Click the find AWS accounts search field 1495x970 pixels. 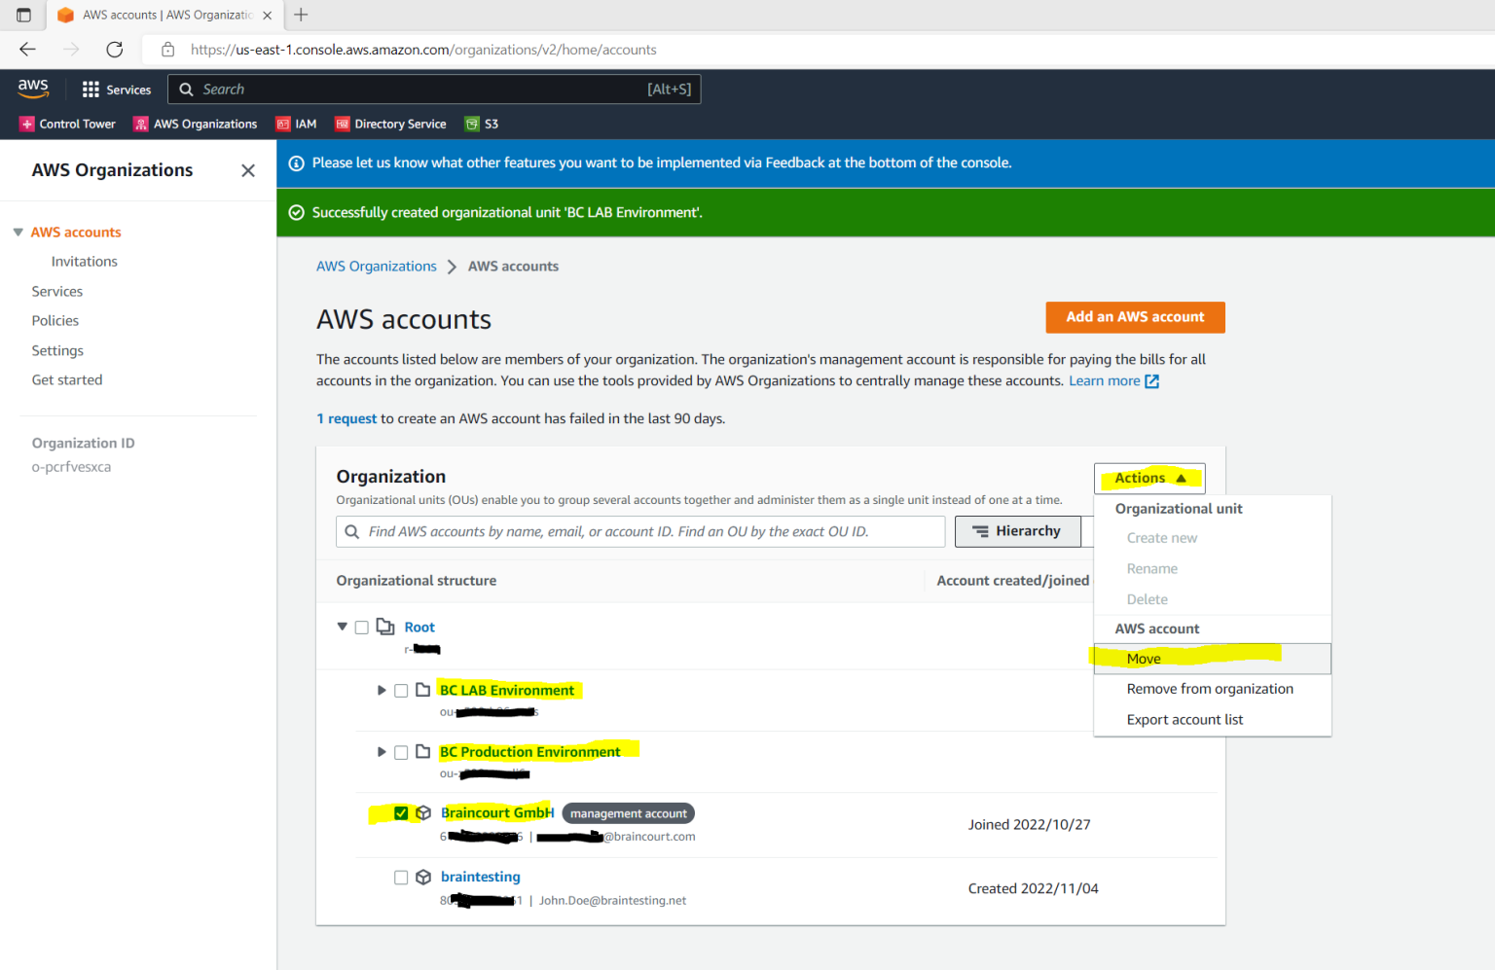(640, 531)
